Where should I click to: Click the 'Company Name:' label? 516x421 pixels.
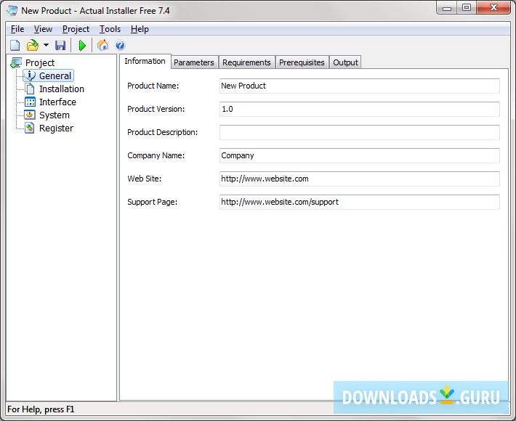(156, 155)
